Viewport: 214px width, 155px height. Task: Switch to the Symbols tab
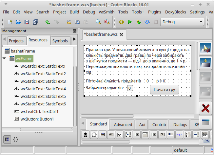pos(60,41)
